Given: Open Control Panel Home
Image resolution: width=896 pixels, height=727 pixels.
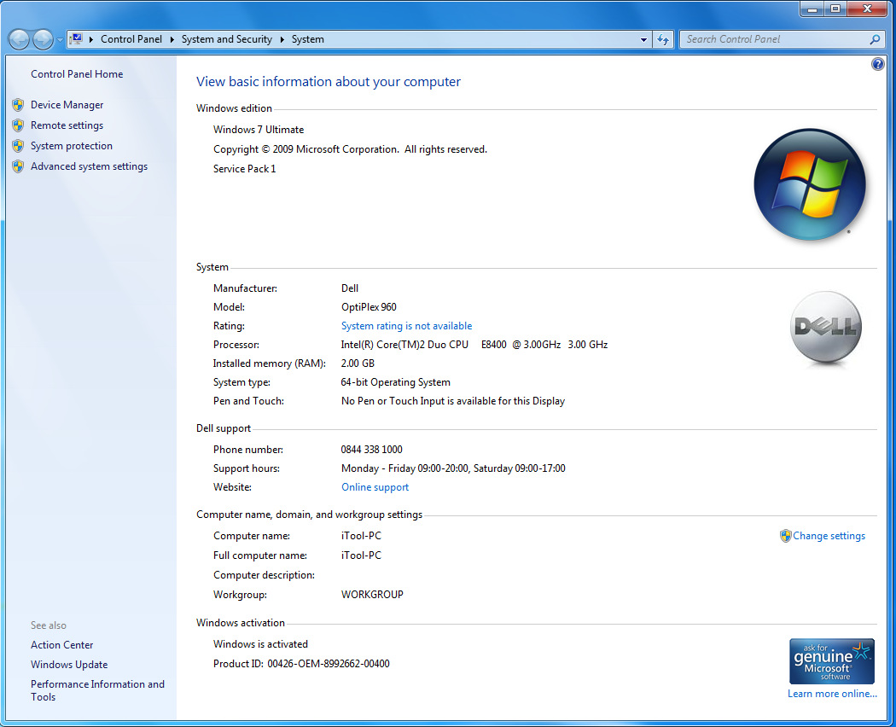Looking at the screenshot, I should (x=77, y=73).
